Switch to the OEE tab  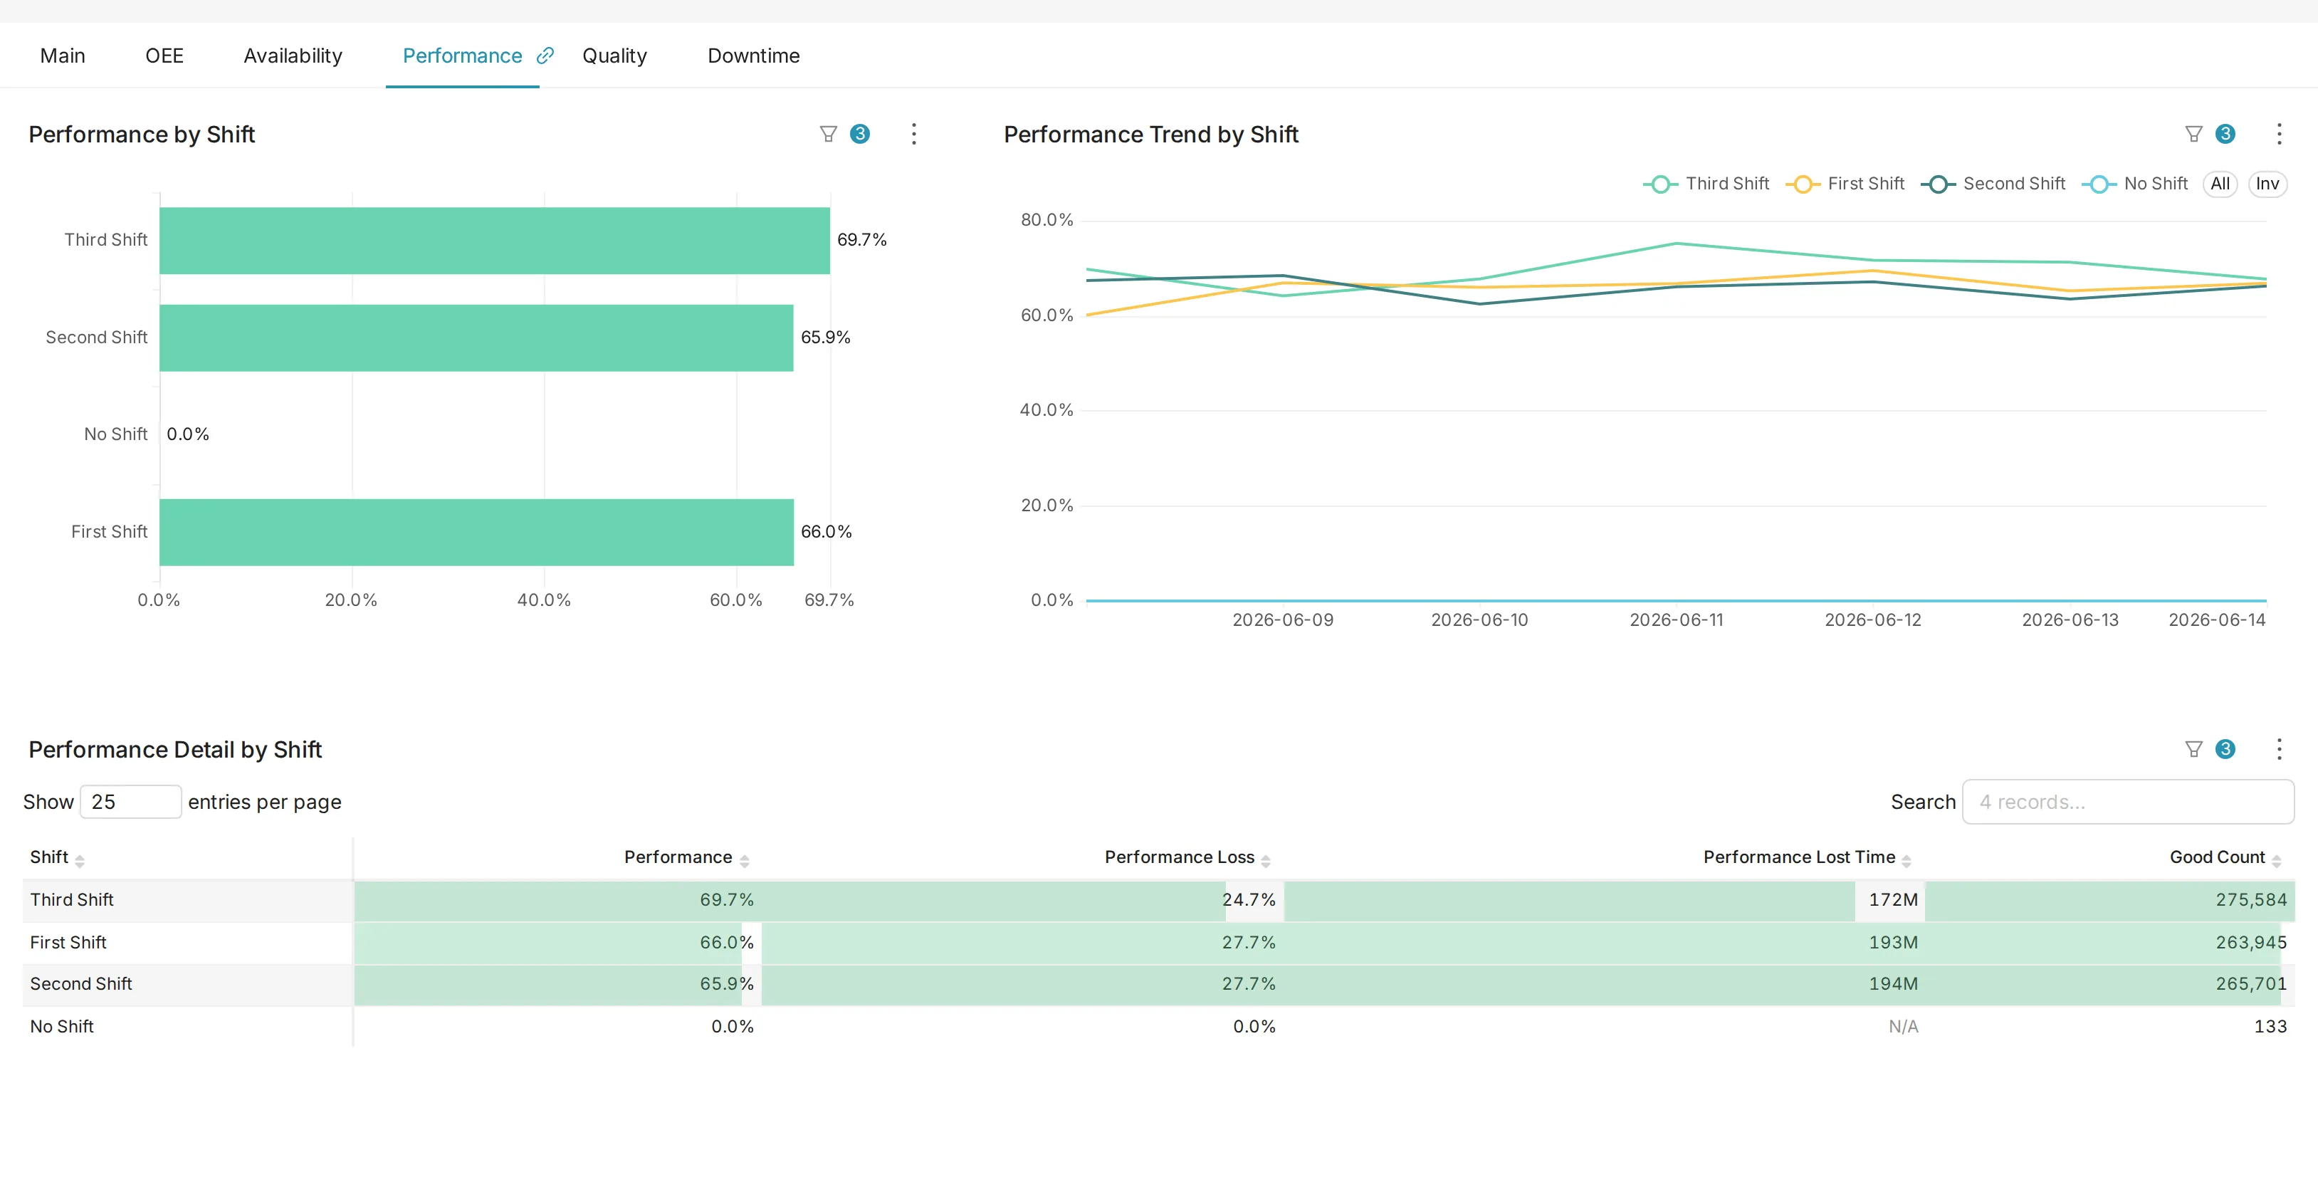point(164,56)
